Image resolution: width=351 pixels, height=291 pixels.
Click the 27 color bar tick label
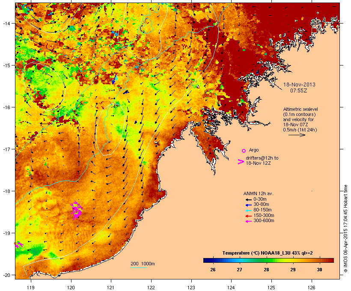pyautogui.click(x=240, y=270)
